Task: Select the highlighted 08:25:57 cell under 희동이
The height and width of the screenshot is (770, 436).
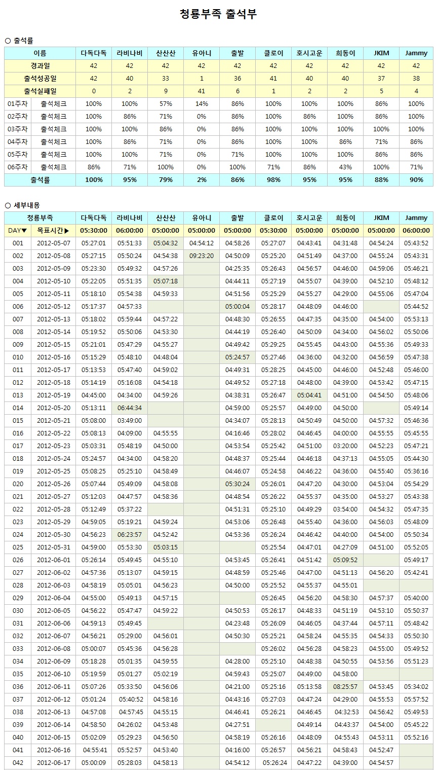Action: click(345, 687)
